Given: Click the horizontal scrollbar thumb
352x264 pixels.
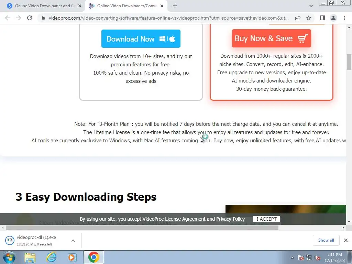Looking at the screenshot, I should [142, 228].
